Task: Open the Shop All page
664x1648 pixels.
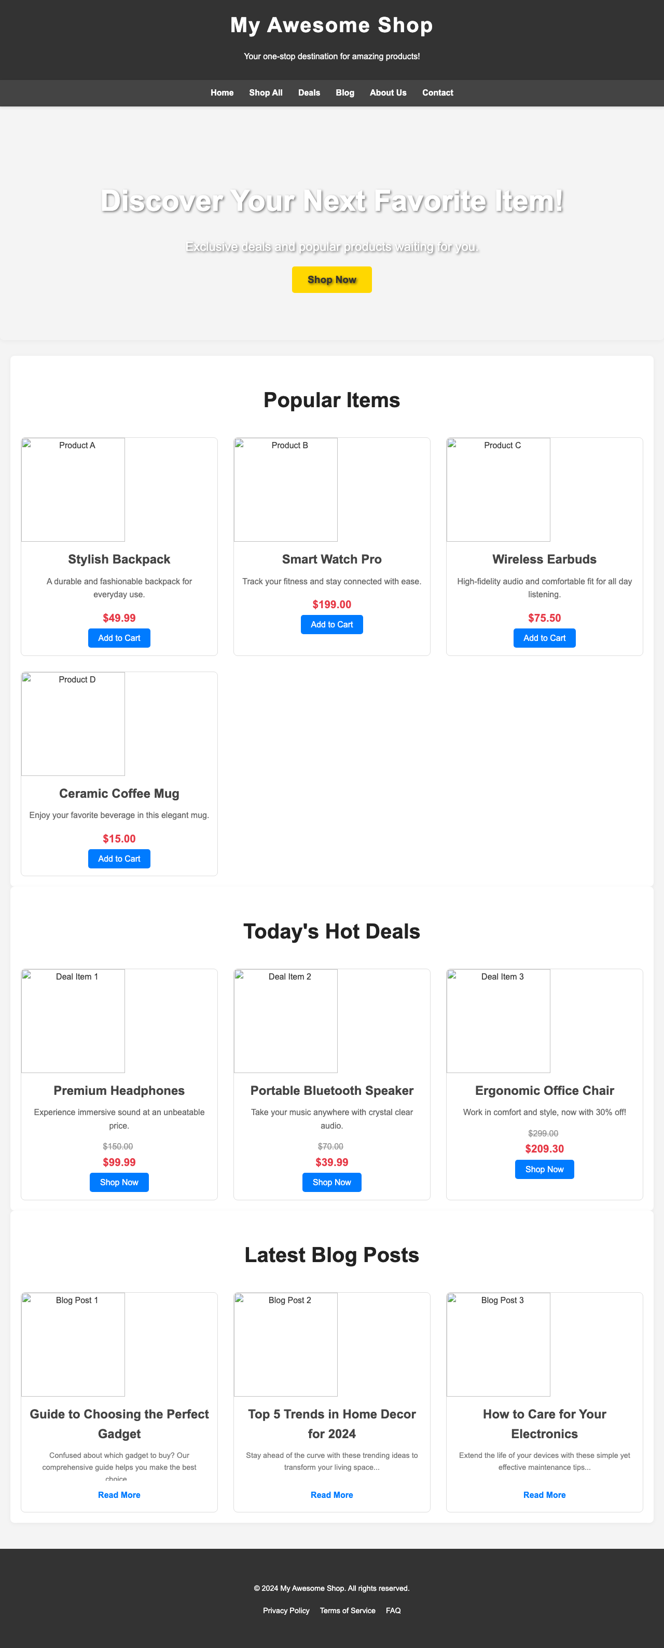Action: pyautogui.click(x=265, y=93)
